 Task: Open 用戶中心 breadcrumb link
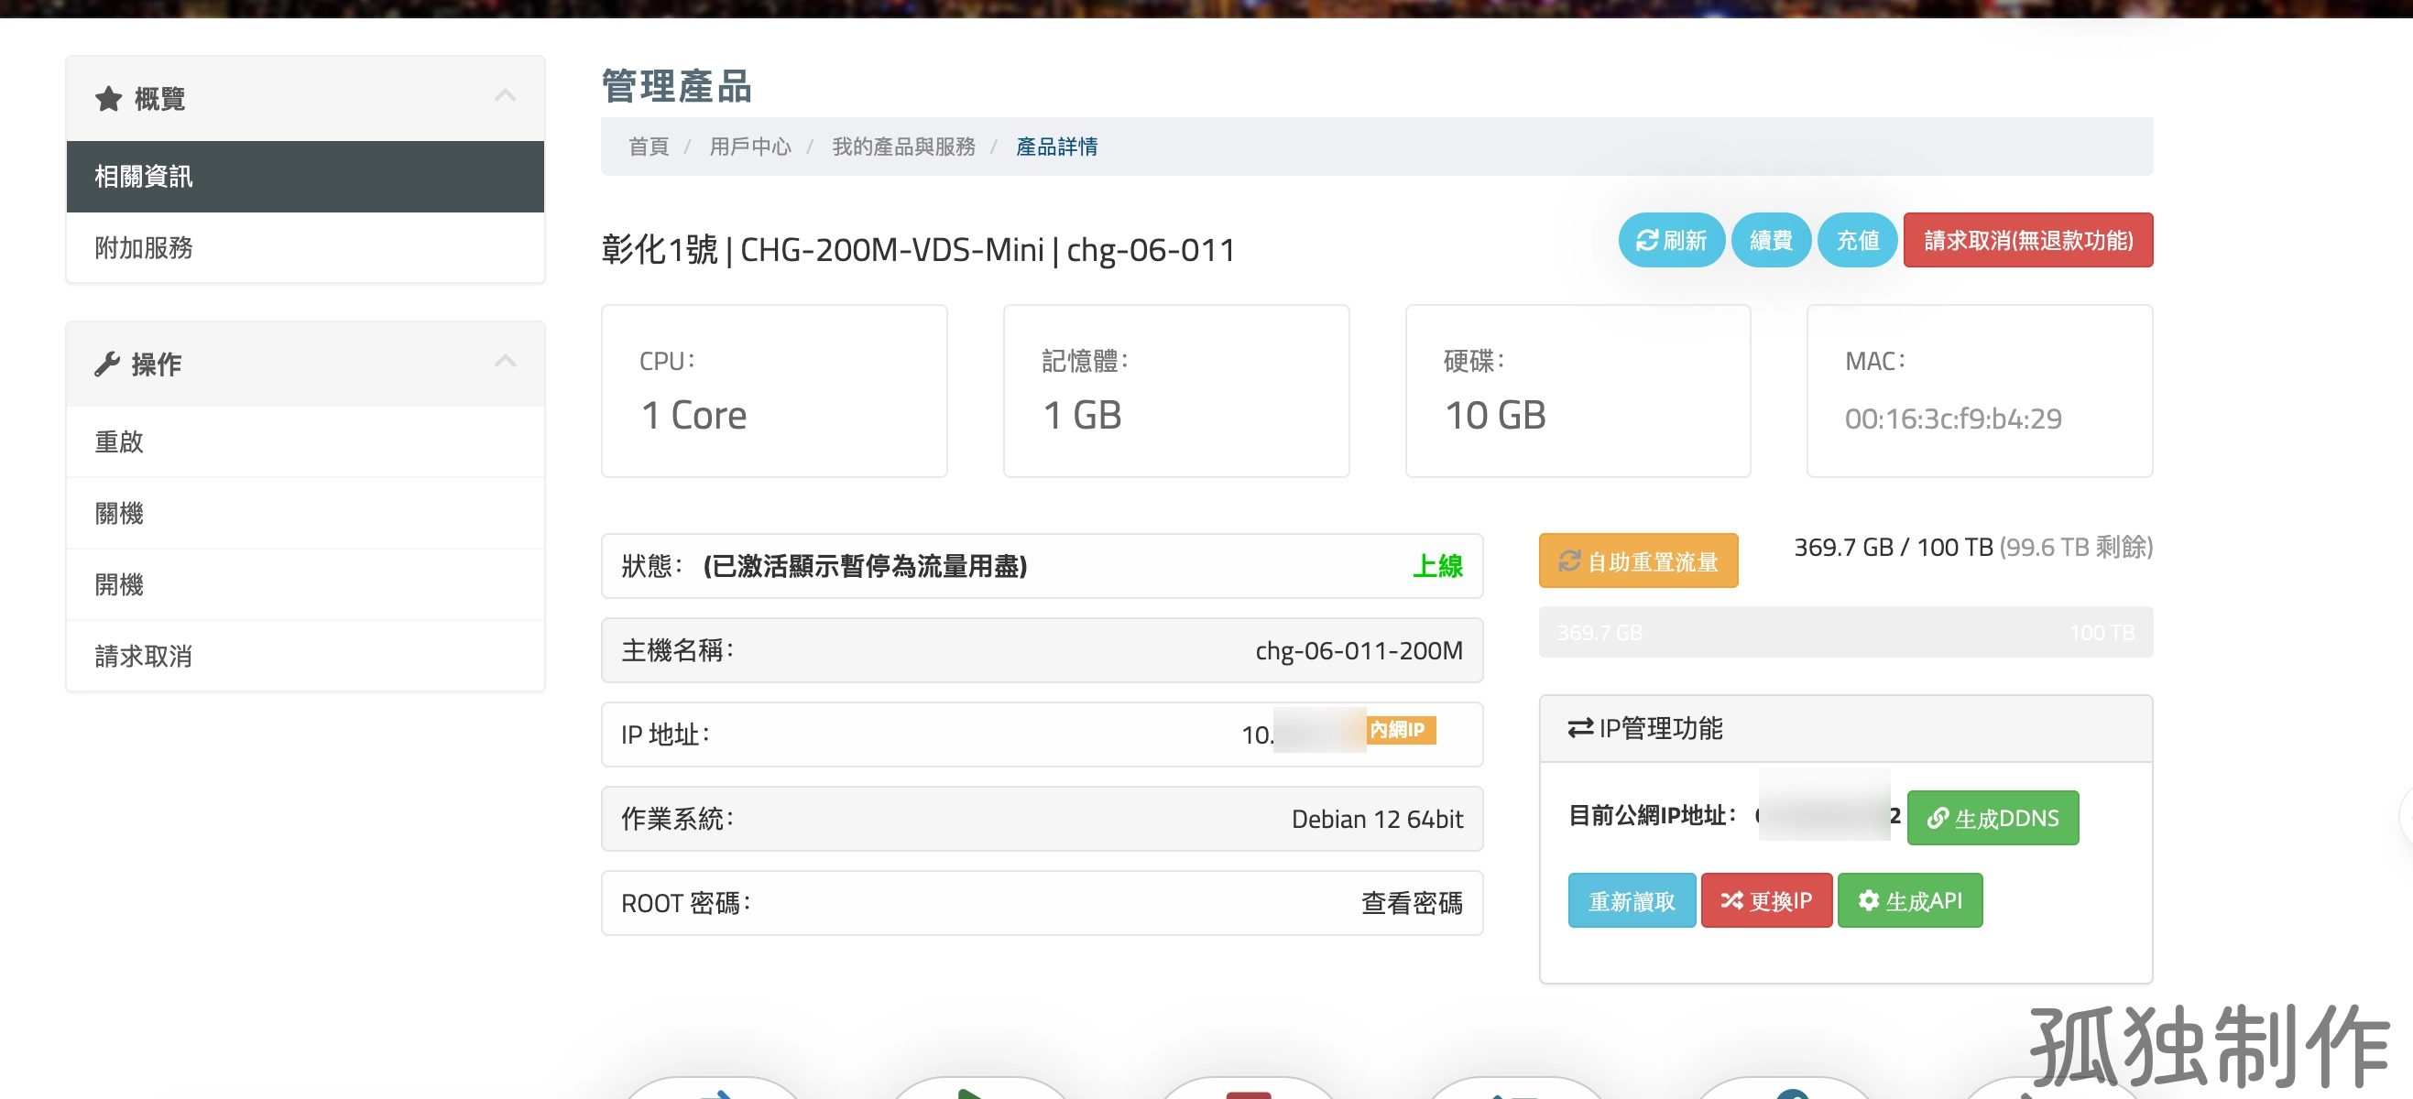coord(749,147)
